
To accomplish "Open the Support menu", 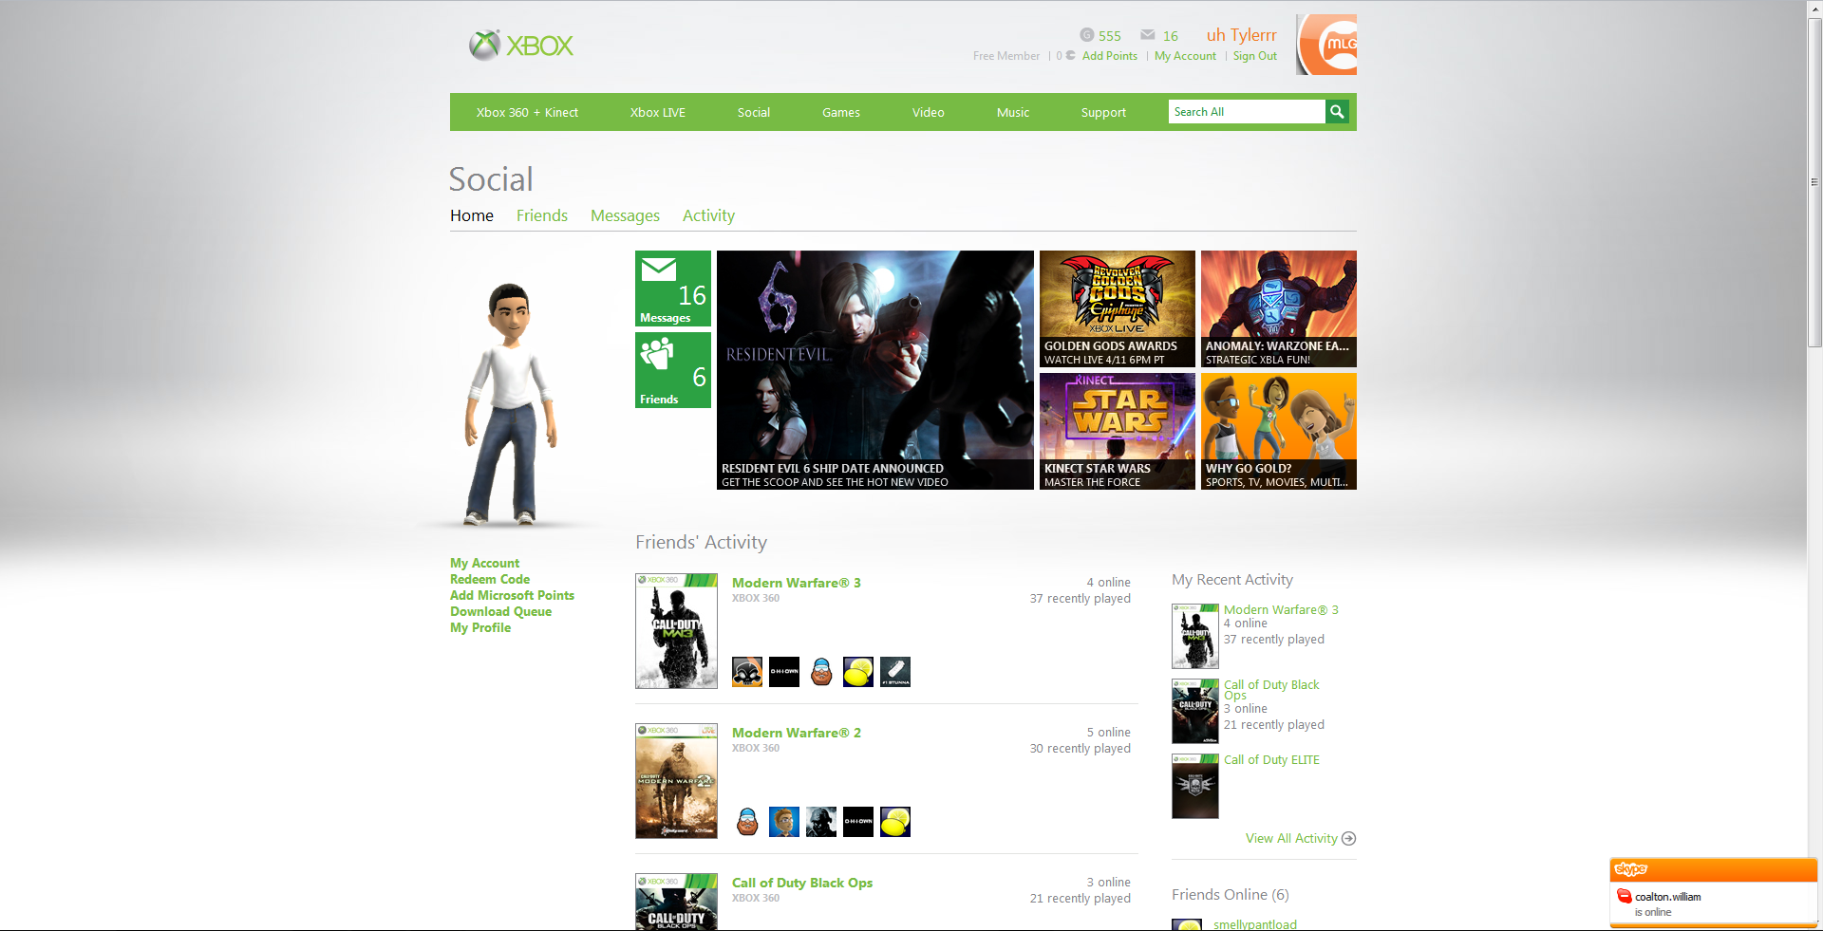I will pyautogui.click(x=1103, y=112).
